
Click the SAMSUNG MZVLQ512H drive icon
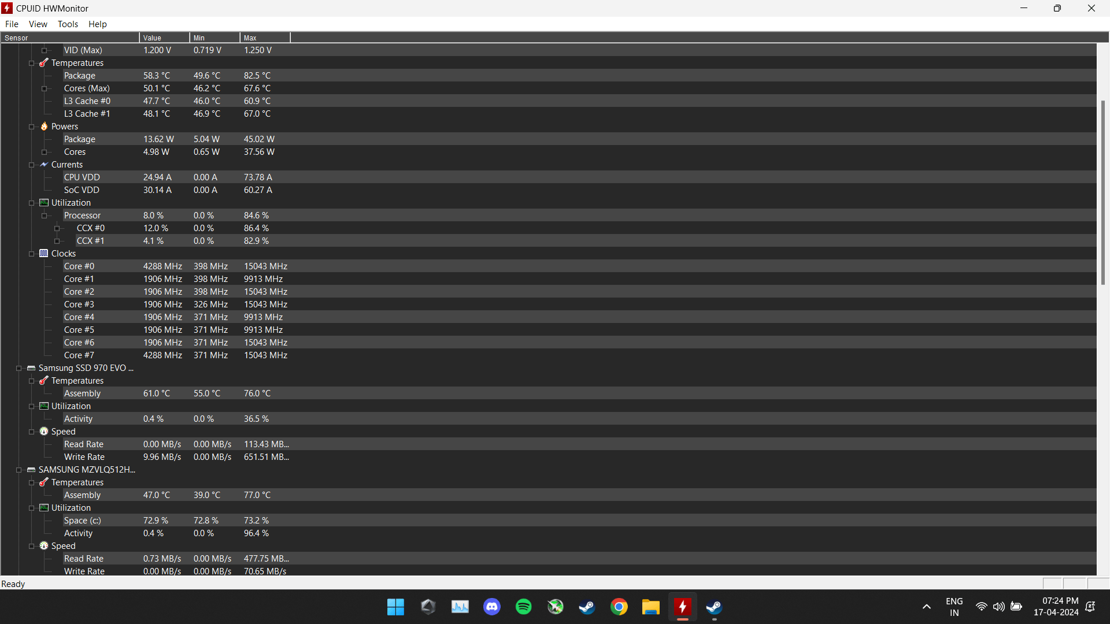[x=31, y=470]
